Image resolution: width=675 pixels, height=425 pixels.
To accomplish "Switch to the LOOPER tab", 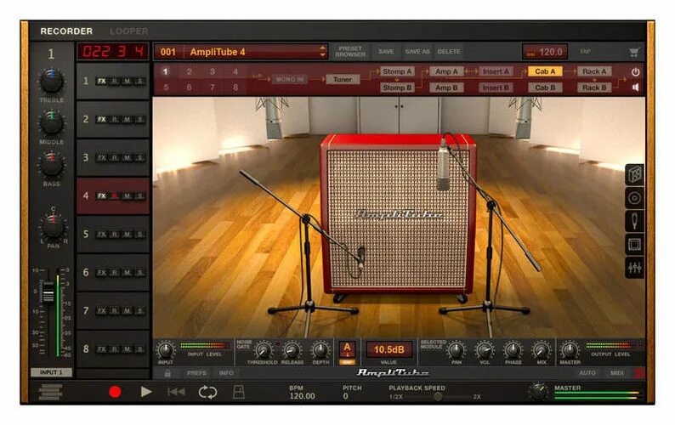I will [x=128, y=31].
